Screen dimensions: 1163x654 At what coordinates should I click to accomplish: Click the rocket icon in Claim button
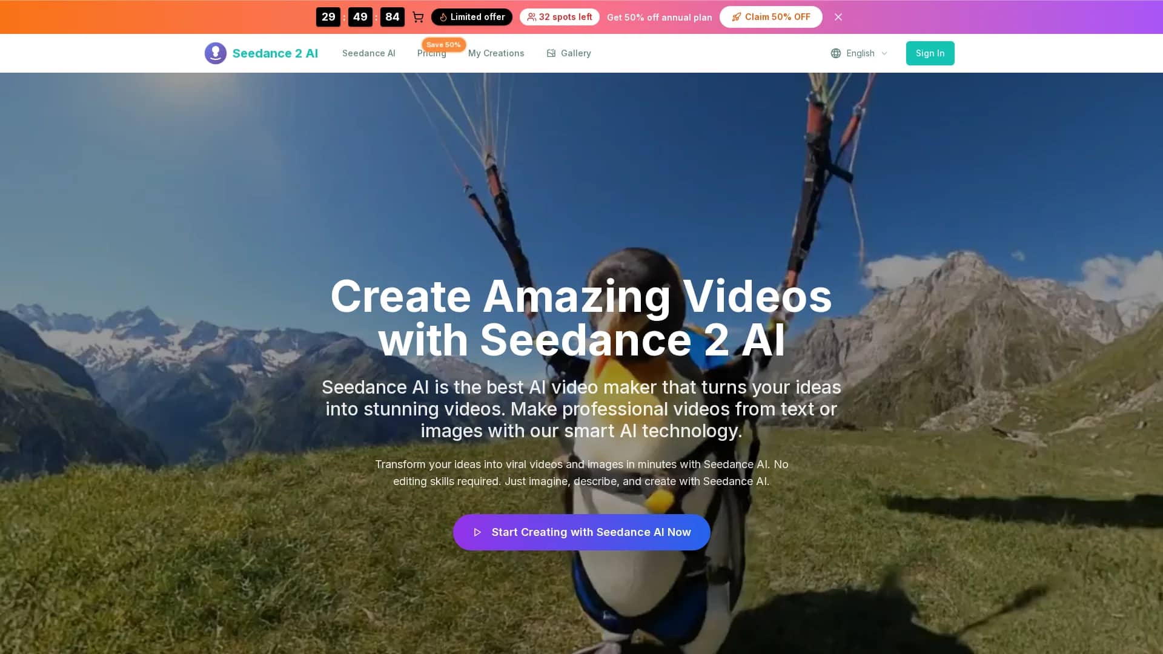click(737, 17)
